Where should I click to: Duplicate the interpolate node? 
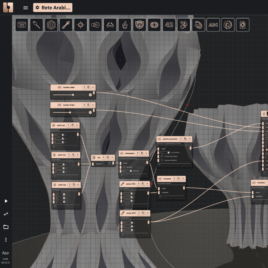(x=142, y=153)
